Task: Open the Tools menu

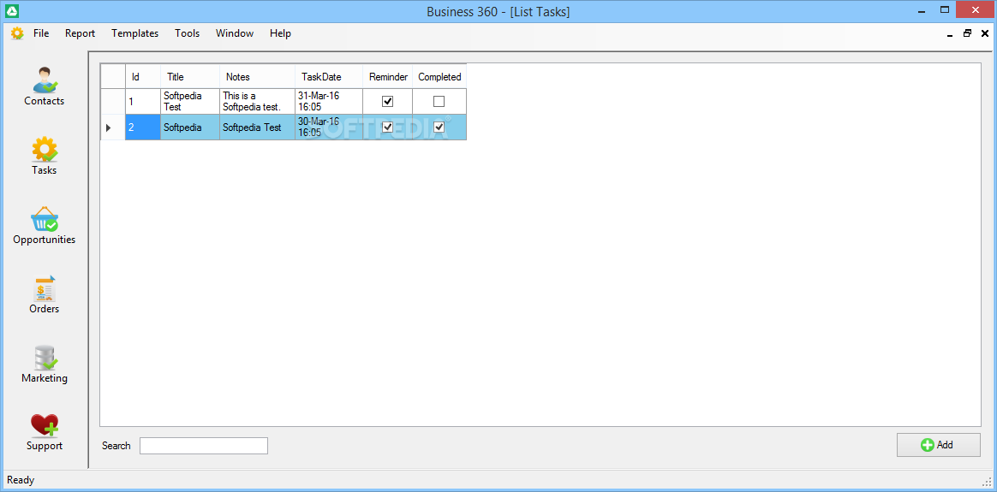Action: [187, 33]
